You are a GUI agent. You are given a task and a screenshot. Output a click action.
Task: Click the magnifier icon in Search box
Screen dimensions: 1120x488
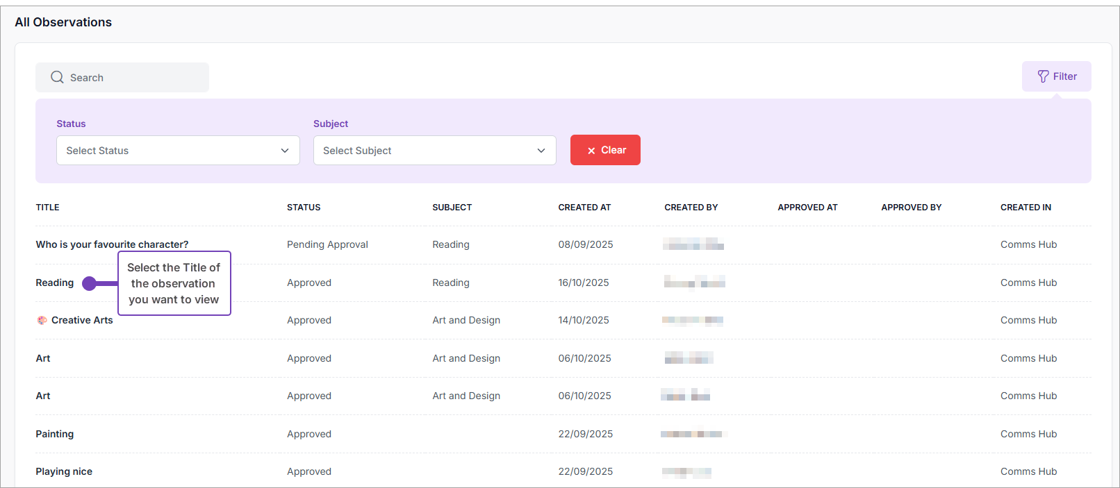point(57,77)
